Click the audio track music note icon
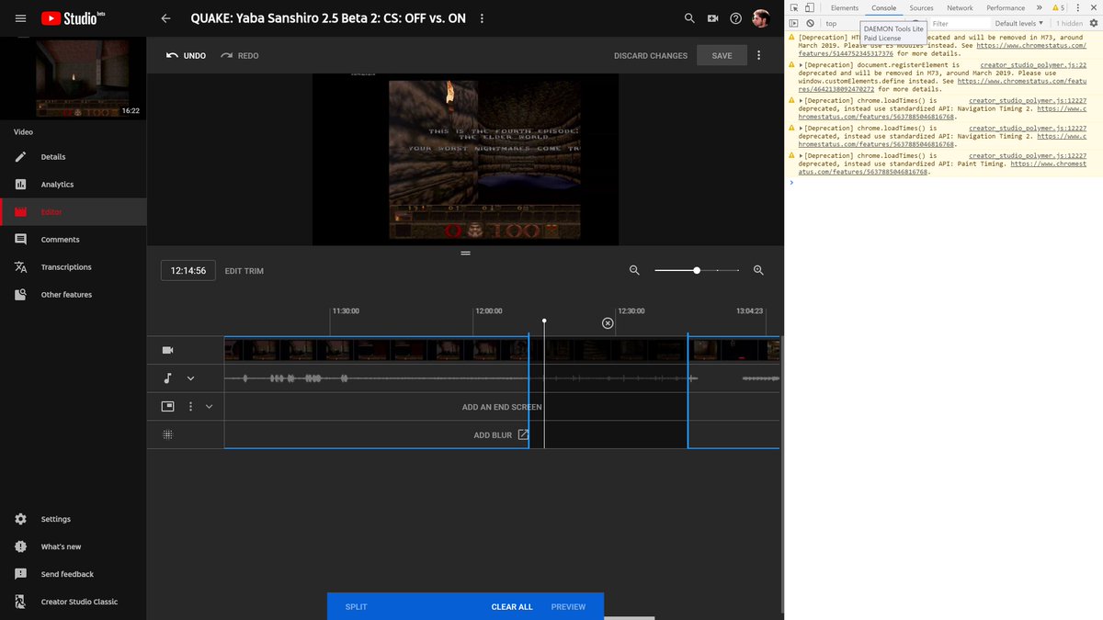 tap(167, 378)
